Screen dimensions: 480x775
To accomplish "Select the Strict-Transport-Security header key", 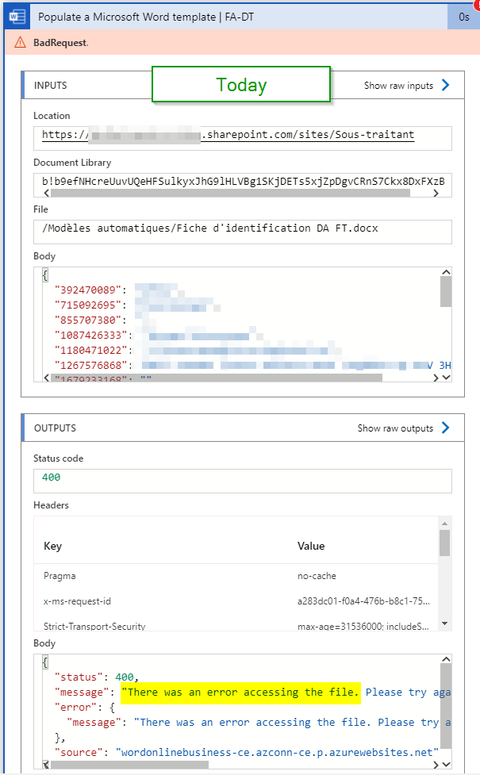I will point(94,626).
